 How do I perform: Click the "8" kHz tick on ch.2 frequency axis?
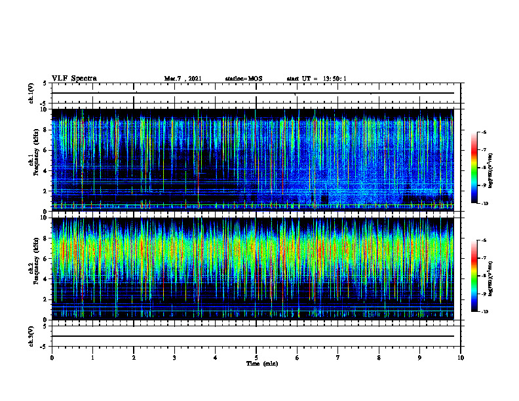(46, 239)
